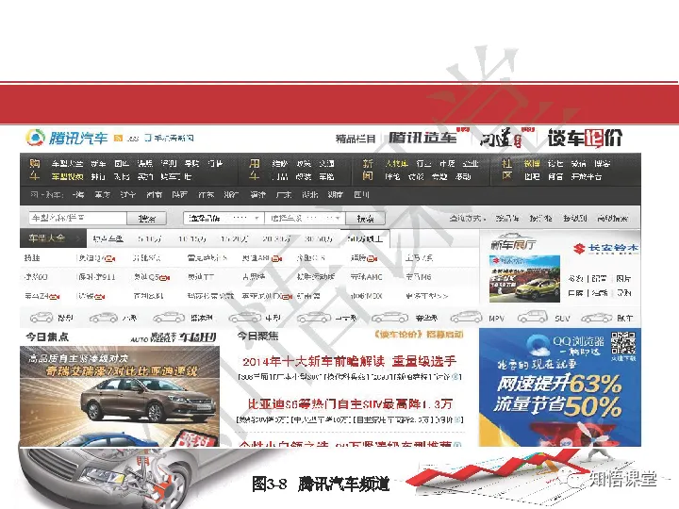This screenshot has width=679, height=509.
Task: Select the MPV car type icon
Action: pos(467,318)
